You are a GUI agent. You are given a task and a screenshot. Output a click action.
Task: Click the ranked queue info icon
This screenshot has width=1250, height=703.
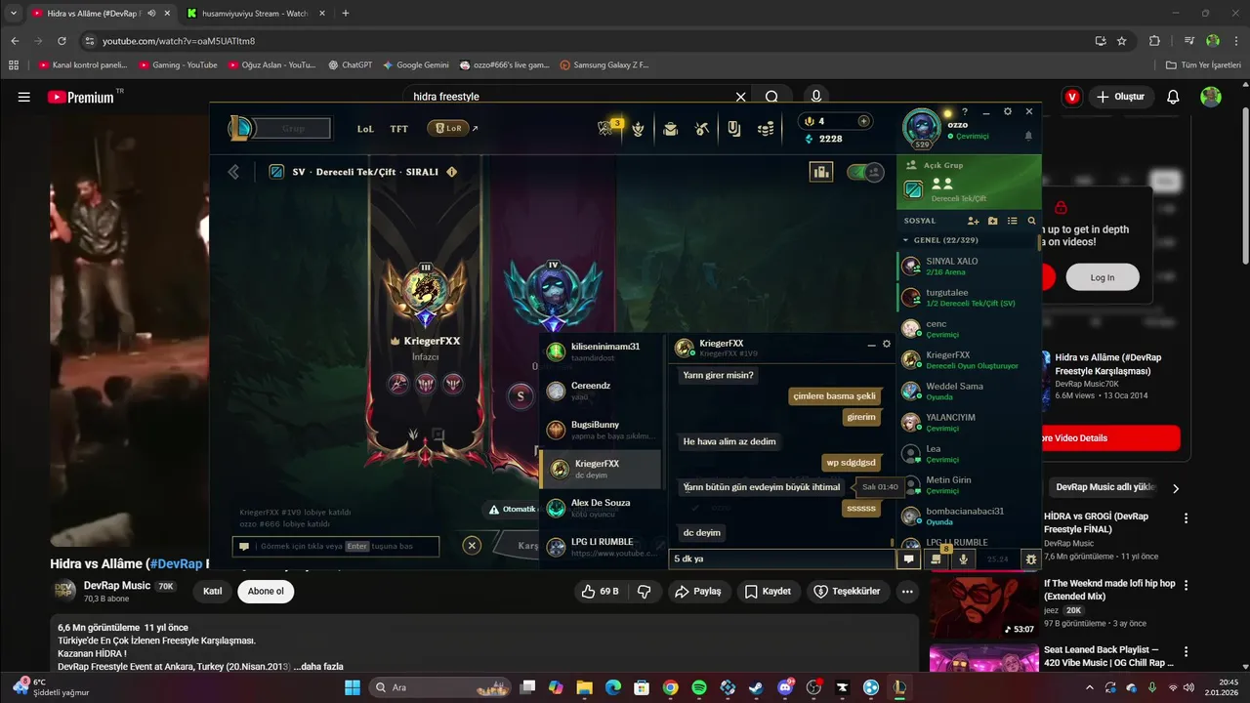[451, 172]
